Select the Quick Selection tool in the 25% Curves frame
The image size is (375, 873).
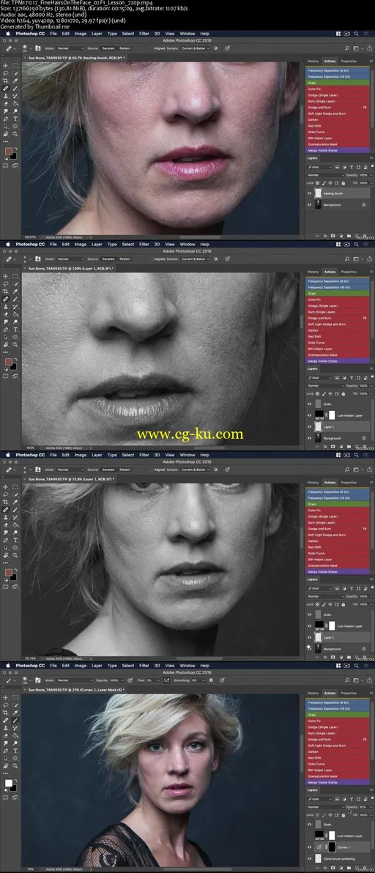pyautogui.click(x=15, y=705)
